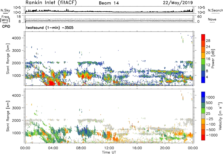Viewport: 223px width, 154px height.
Task: Click the 'Nave' legend label
Action: (212, 19)
